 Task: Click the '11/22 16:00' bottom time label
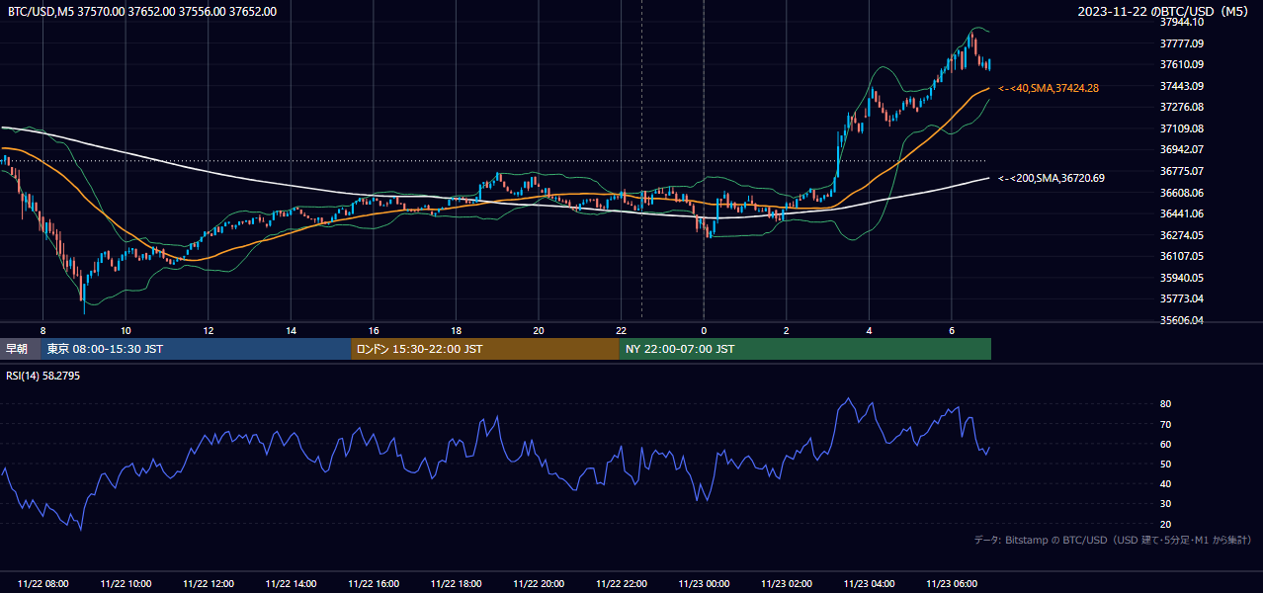[x=374, y=584]
